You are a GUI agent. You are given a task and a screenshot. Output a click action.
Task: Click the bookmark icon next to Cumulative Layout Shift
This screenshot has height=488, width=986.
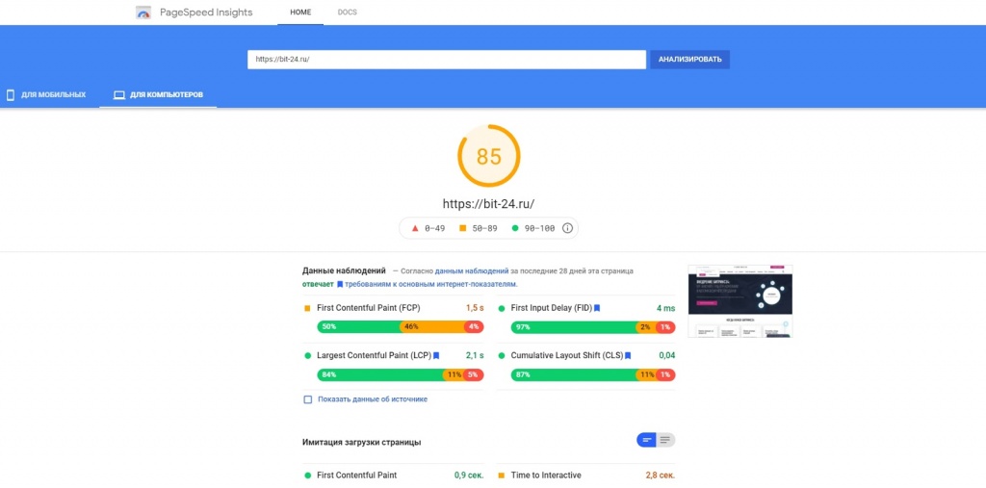628,355
